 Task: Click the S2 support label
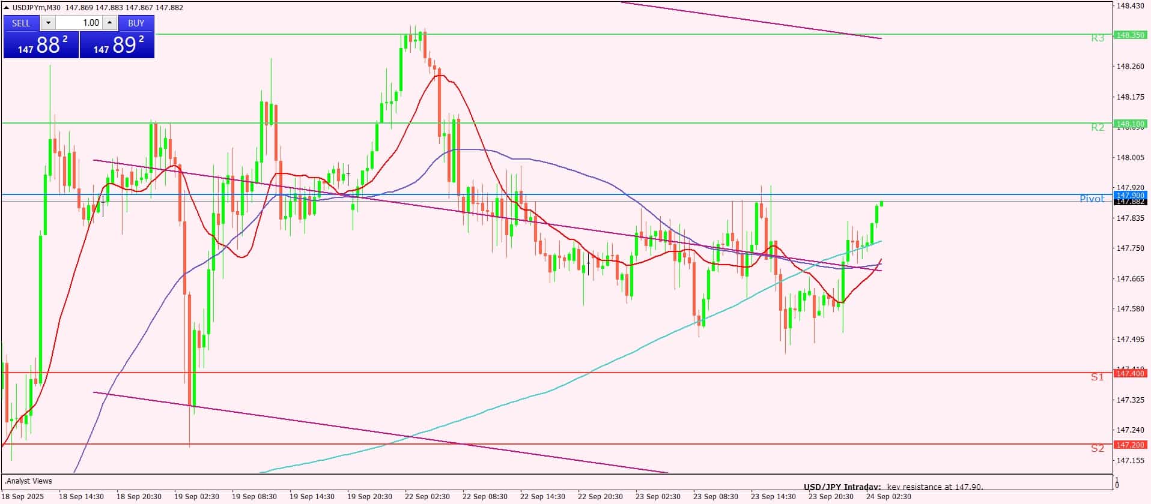(1098, 448)
